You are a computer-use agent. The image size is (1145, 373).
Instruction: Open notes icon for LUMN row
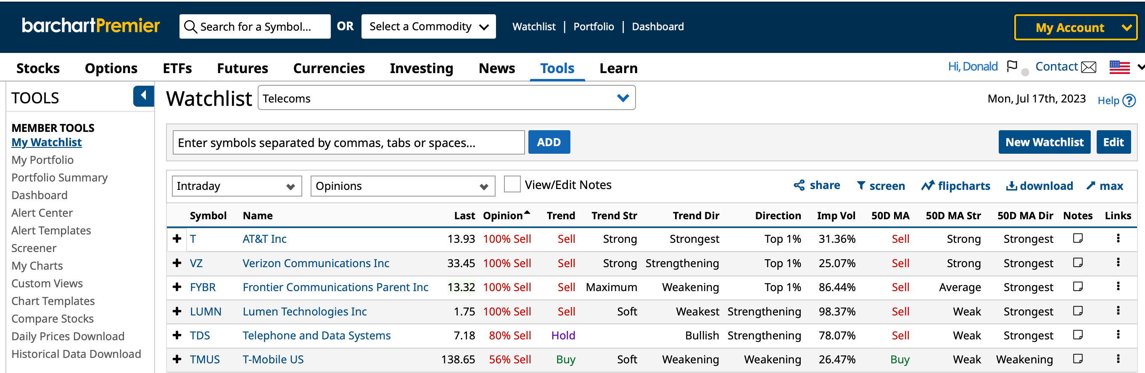point(1077,311)
